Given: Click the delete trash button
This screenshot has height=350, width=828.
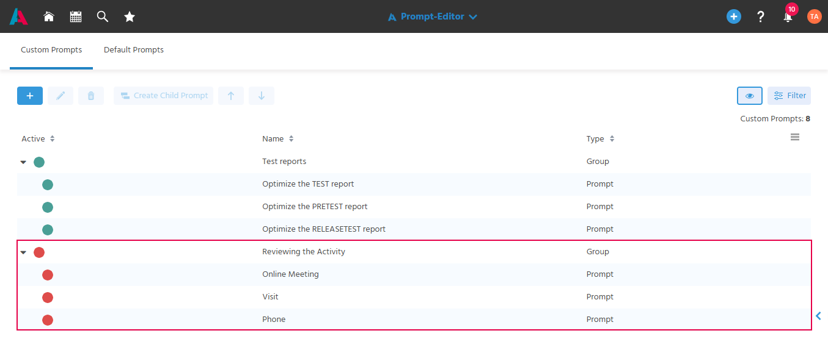Looking at the screenshot, I should point(91,96).
